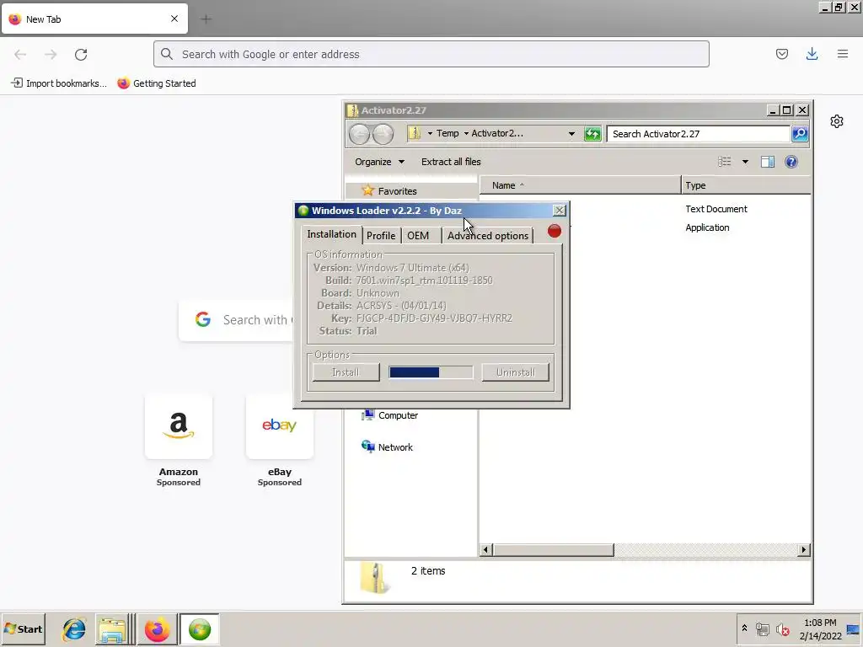This screenshot has width=863, height=647.
Task: Select the Application type entry
Action: tap(707, 227)
